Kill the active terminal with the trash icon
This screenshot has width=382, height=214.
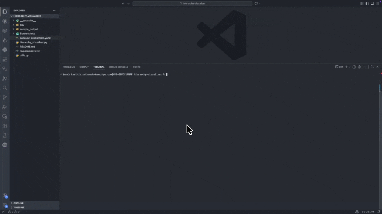pyautogui.click(x=359, y=67)
